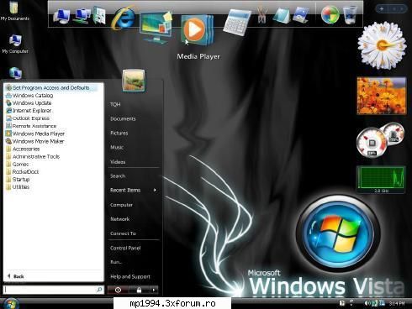Click the sidebar add gadget plus button
This screenshot has width=412, height=309.
(x=382, y=8)
